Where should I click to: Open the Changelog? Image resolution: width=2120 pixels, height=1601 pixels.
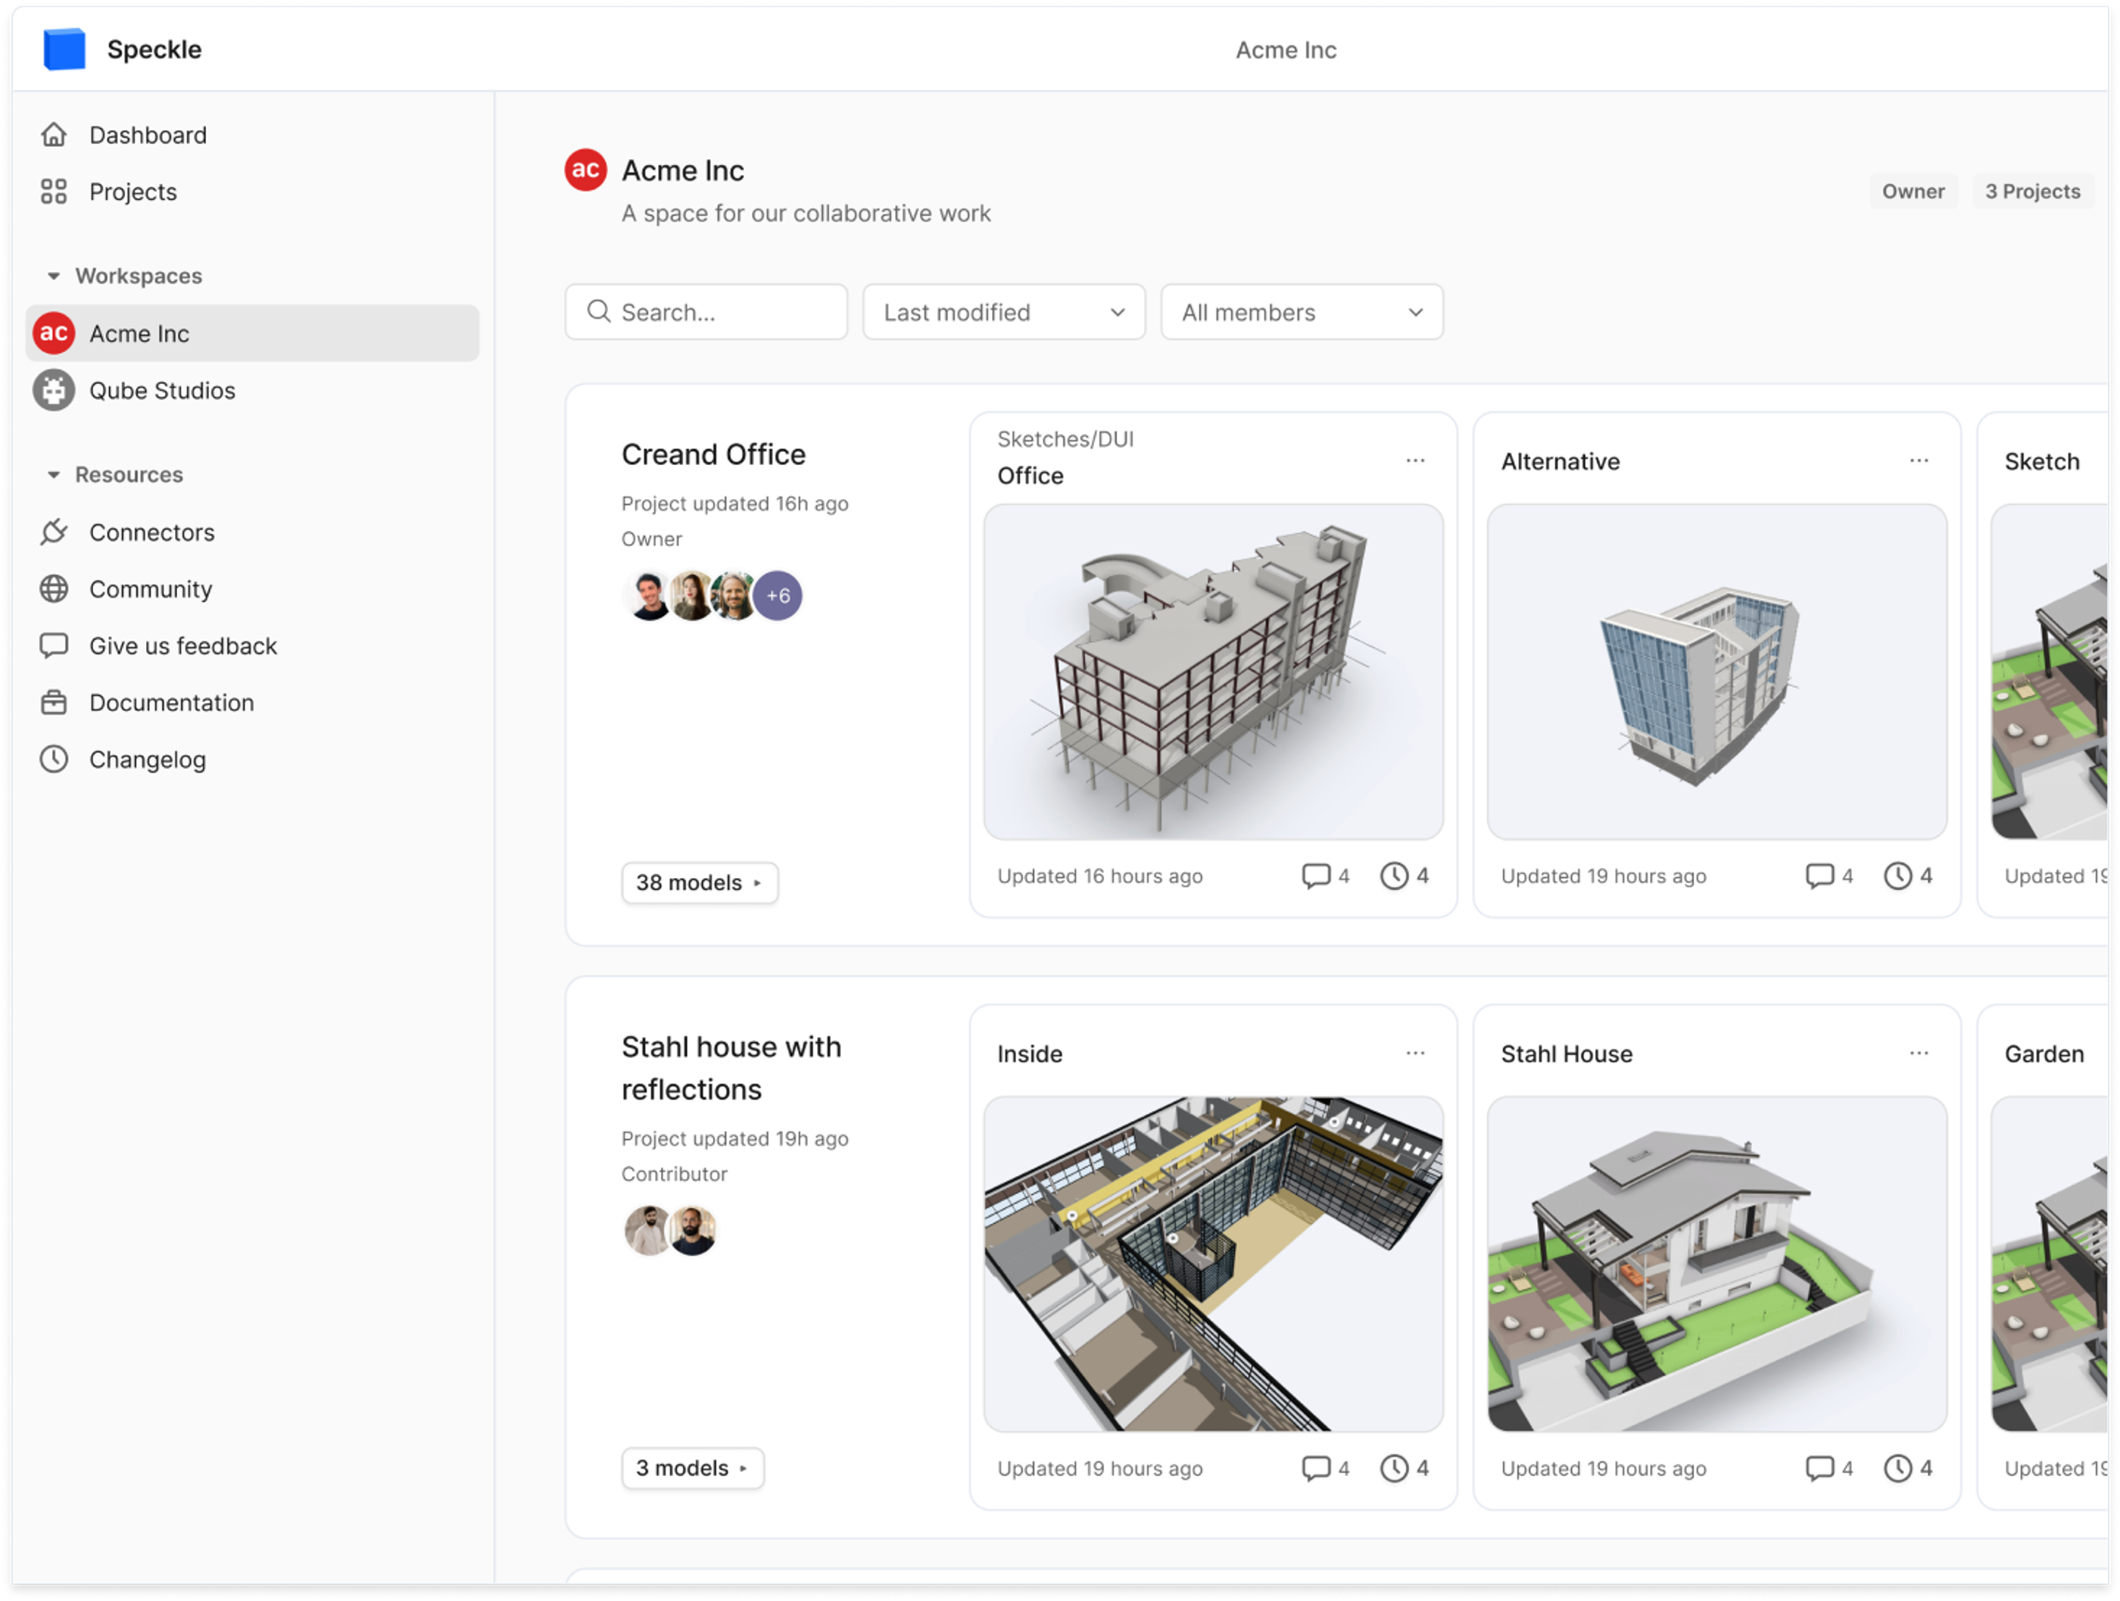tap(253, 760)
